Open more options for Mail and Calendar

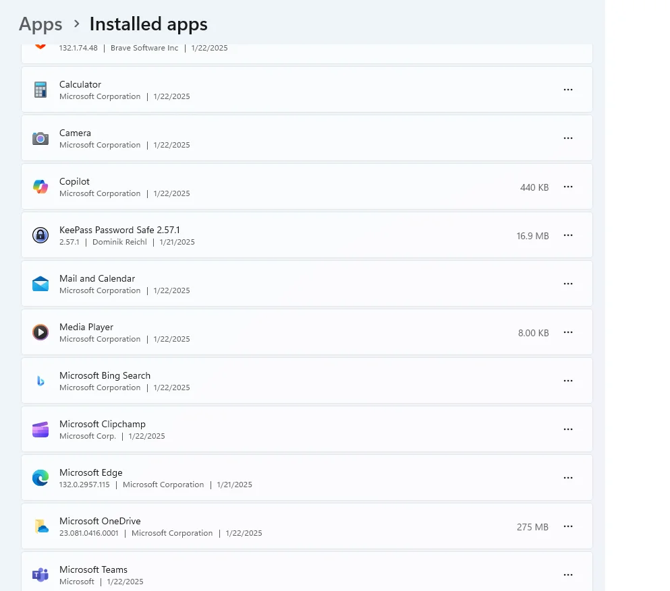[568, 284]
